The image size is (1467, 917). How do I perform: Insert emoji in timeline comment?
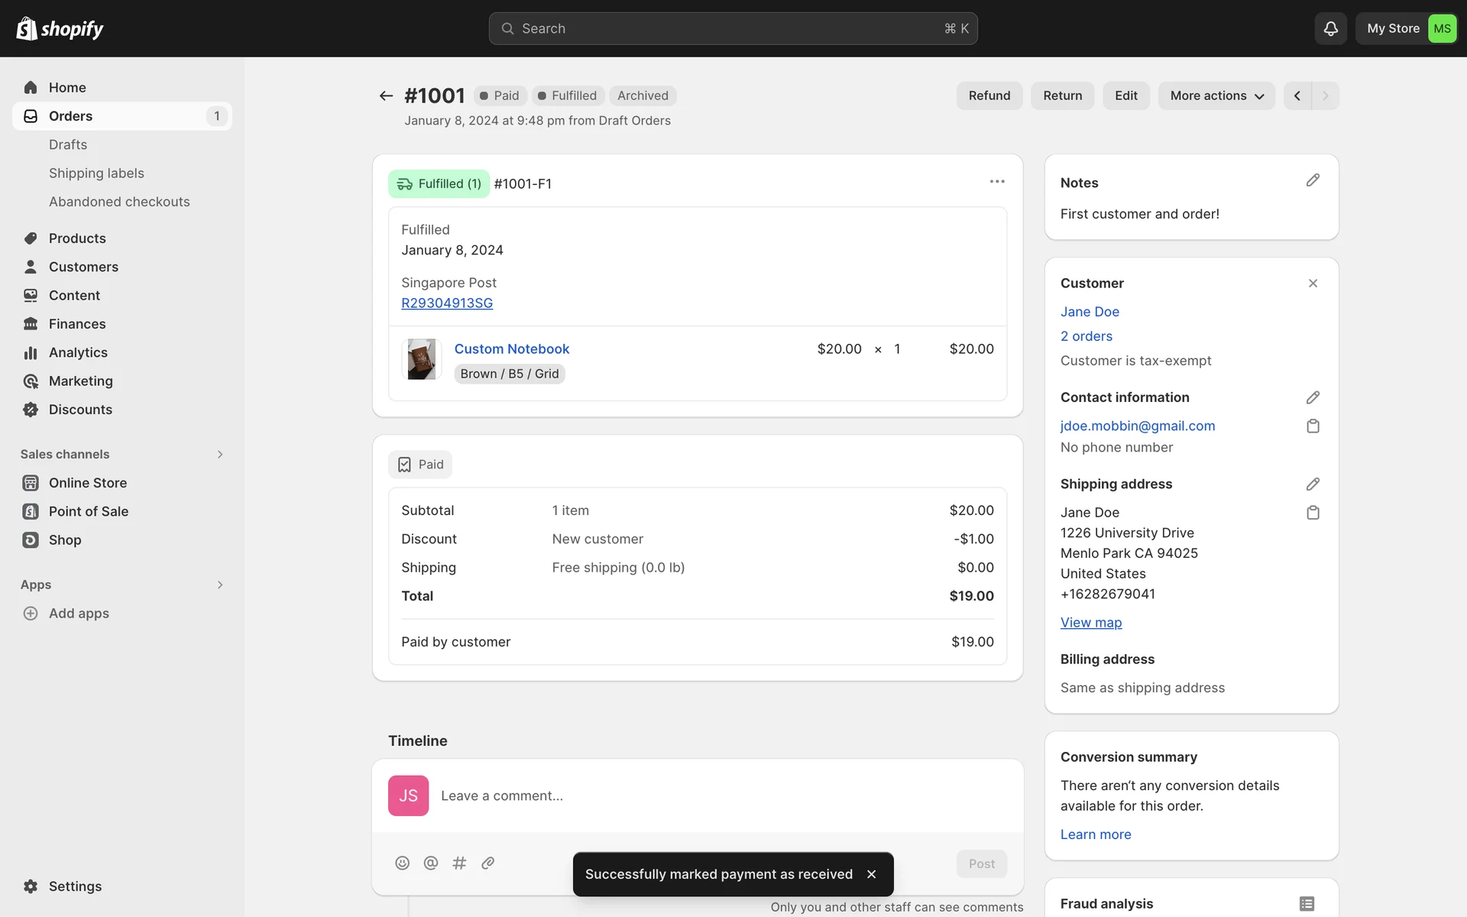402,863
